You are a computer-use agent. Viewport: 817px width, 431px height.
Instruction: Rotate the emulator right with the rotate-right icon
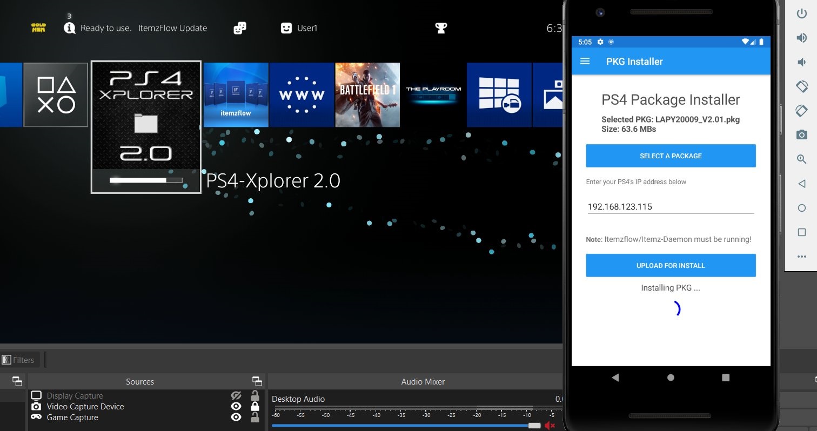click(x=802, y=110)
